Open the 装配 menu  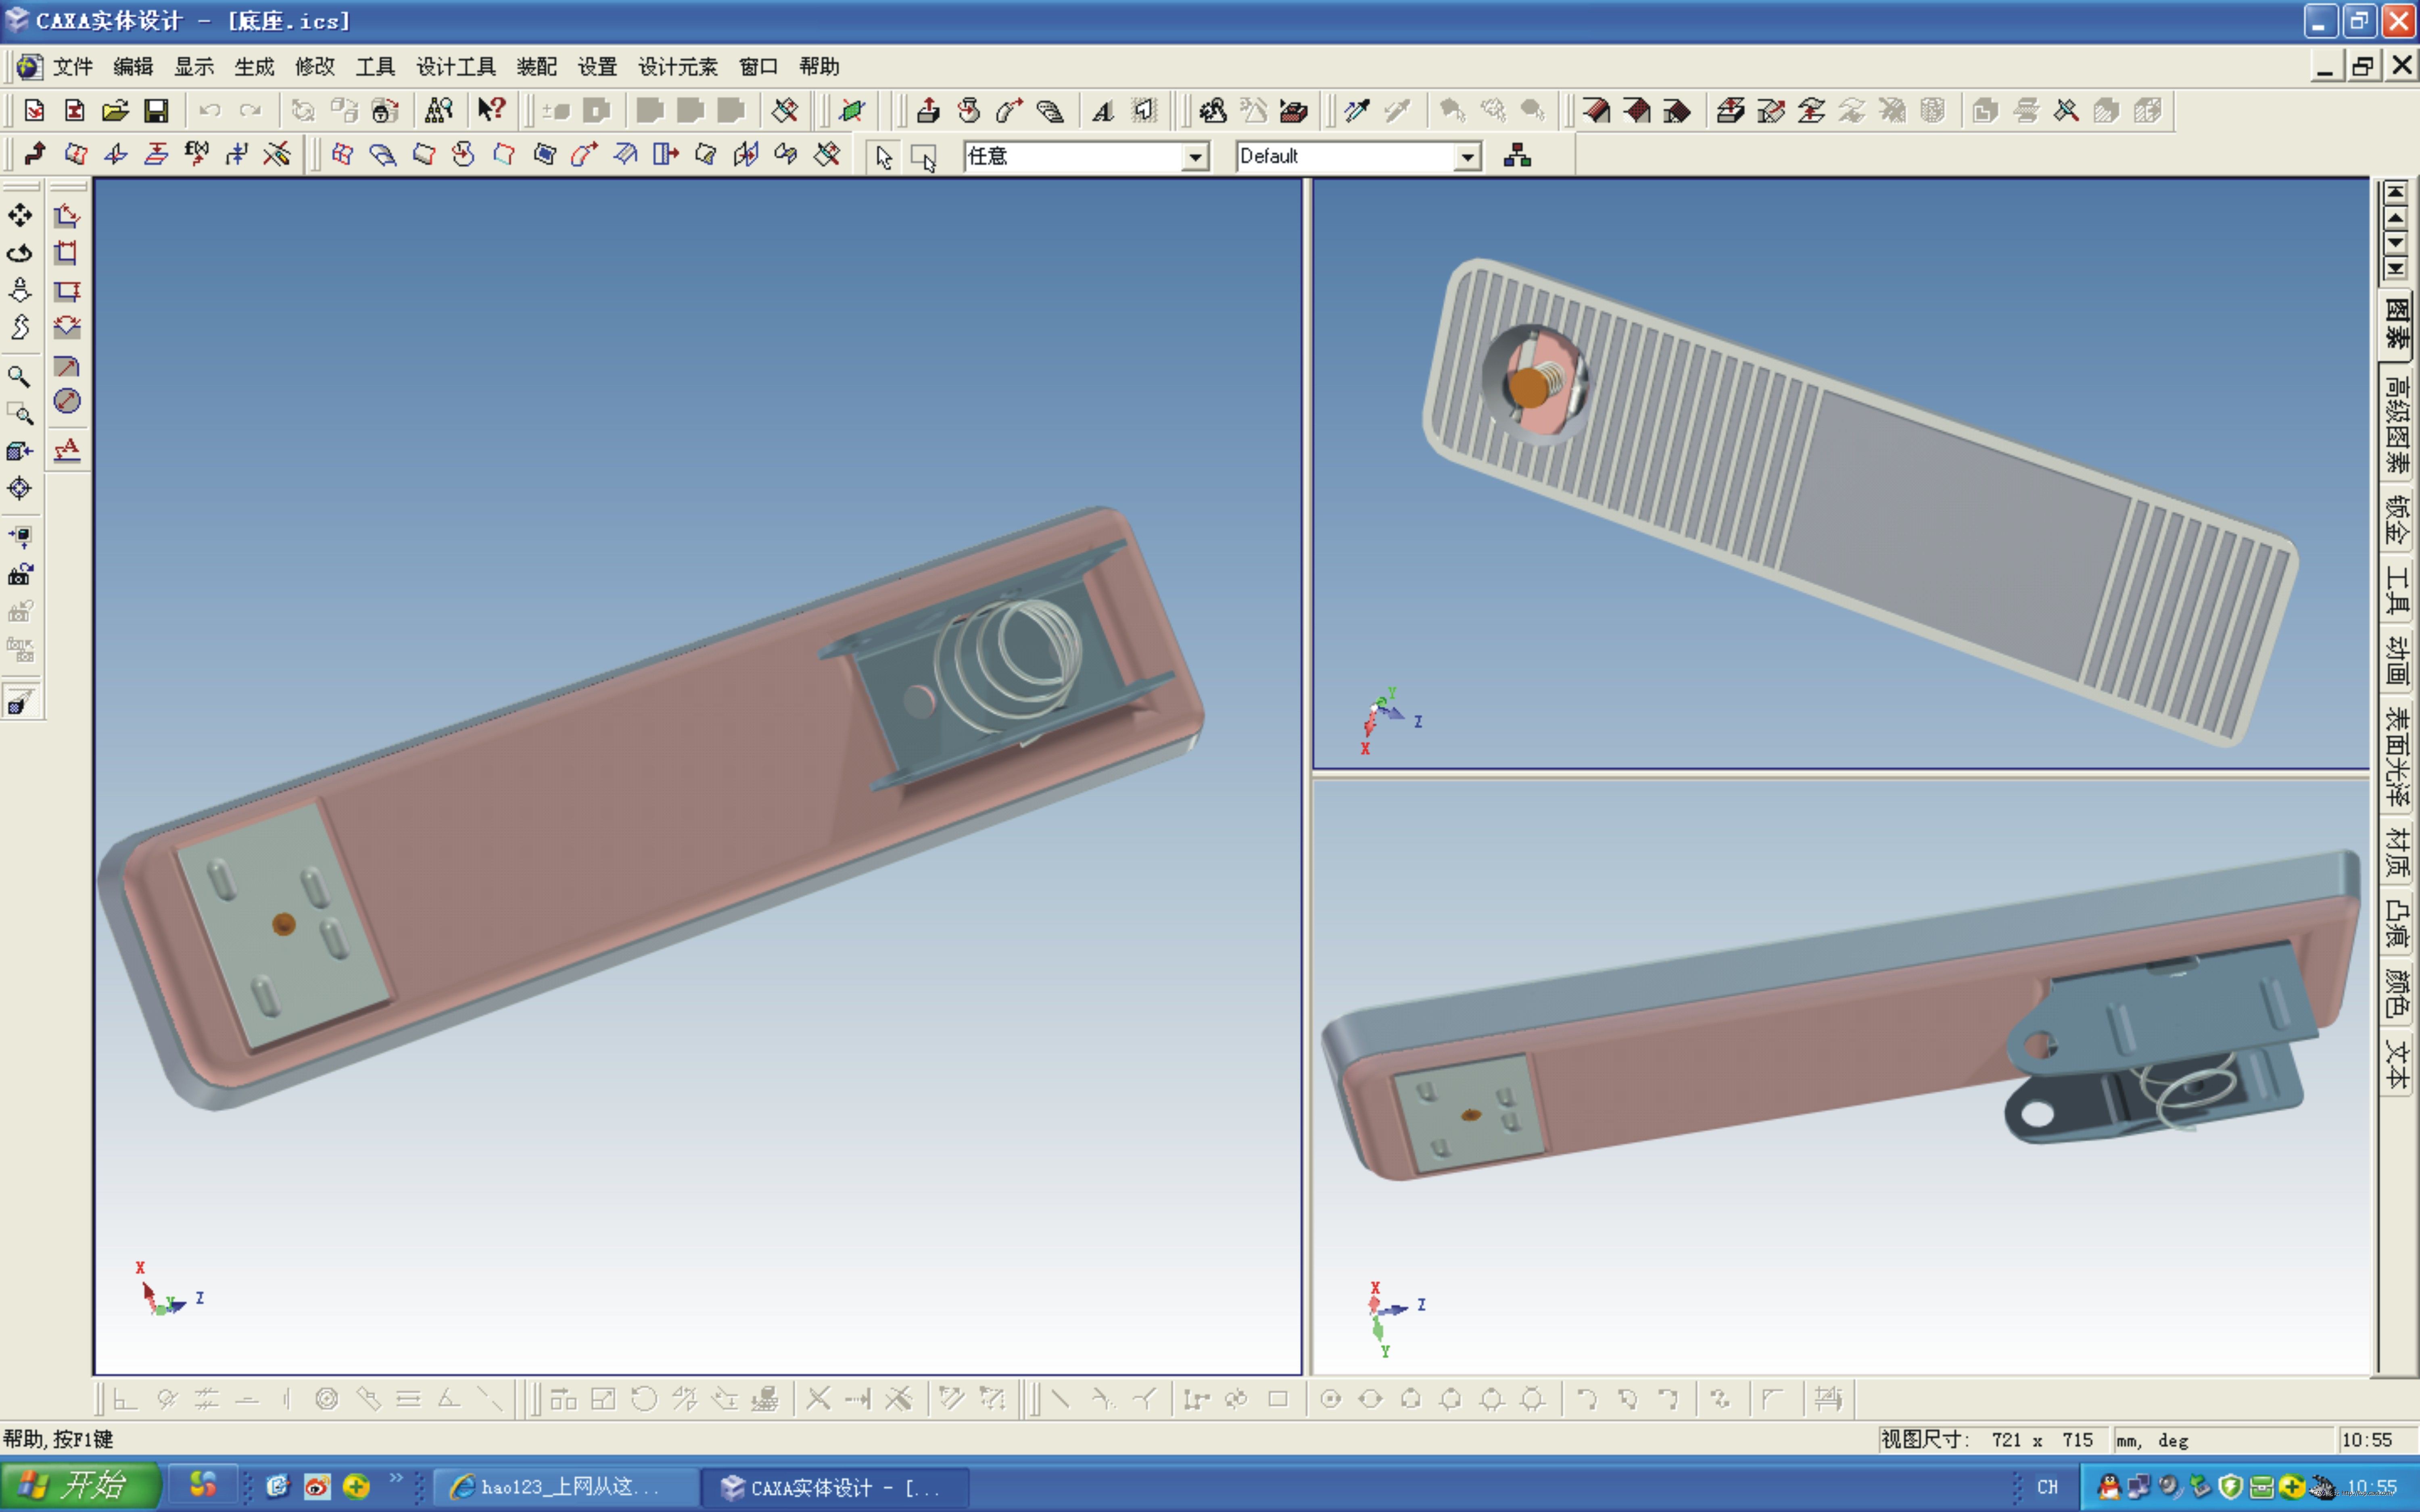537,66
